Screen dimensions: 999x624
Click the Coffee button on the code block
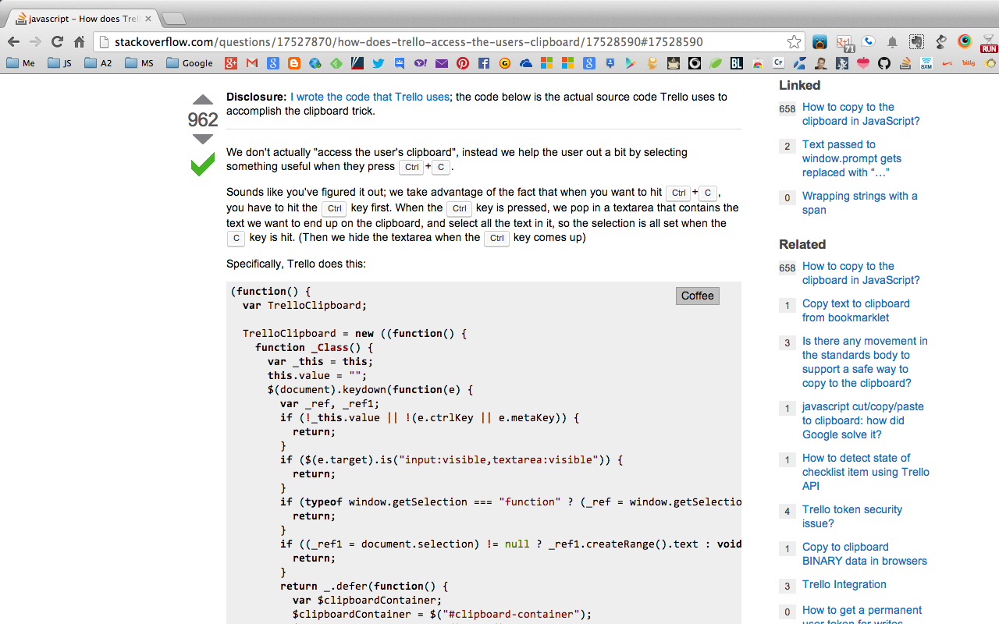click(698, 296)
